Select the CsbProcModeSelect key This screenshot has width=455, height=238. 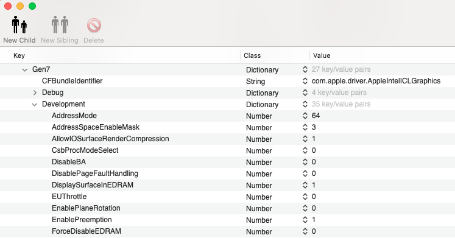point(85,150)
